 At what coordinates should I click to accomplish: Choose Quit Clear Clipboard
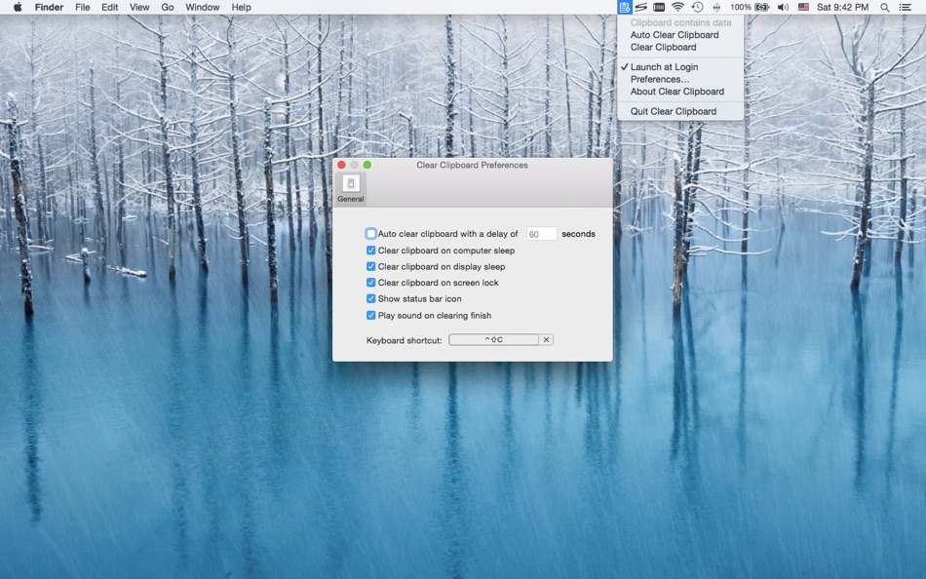674,112
